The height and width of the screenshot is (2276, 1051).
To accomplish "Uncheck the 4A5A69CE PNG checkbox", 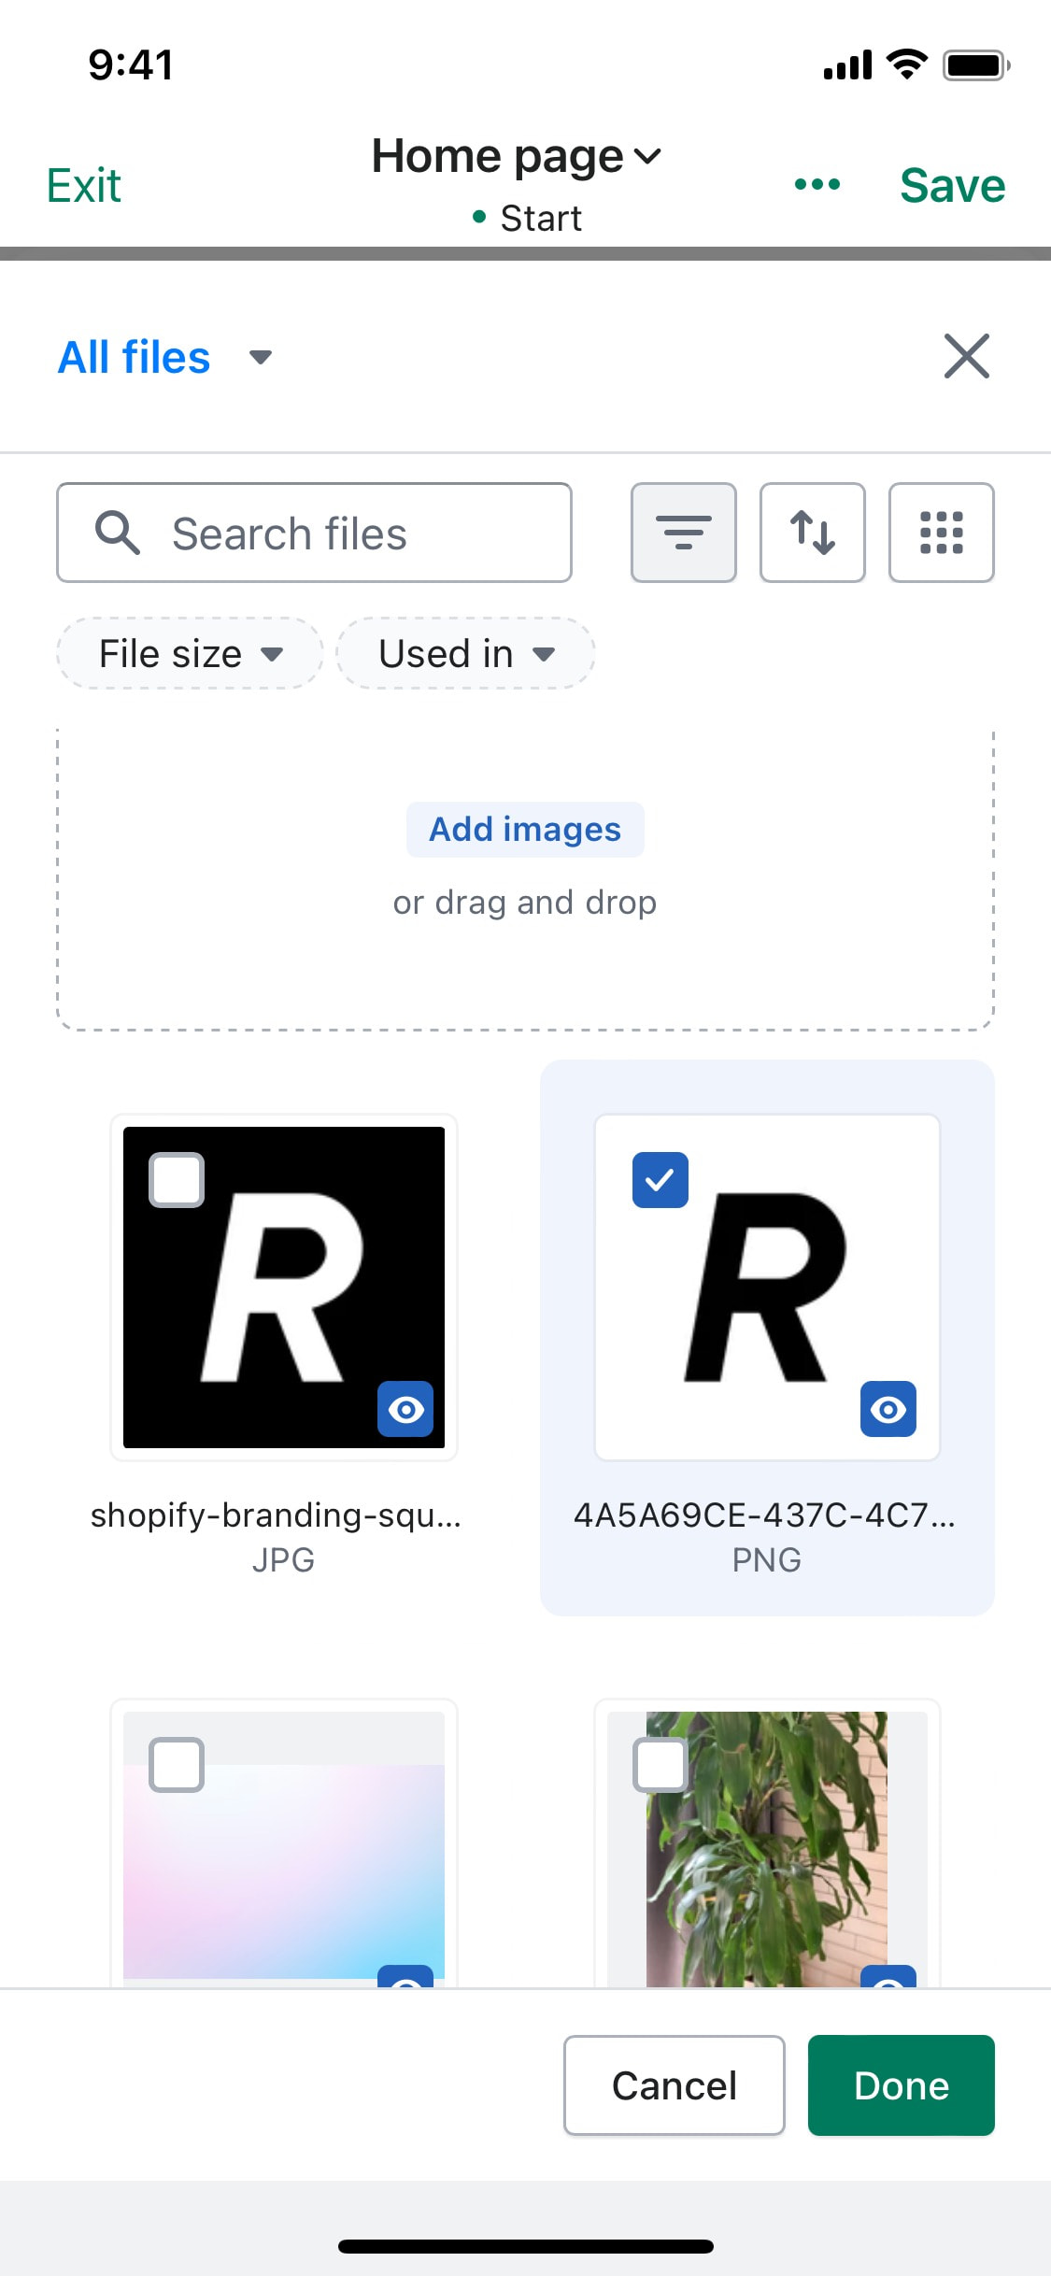I will point(660,1180).
